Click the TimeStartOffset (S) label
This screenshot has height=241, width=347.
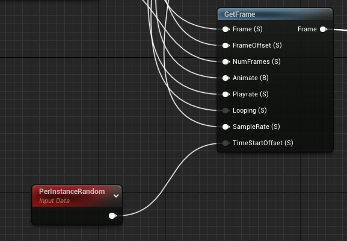[x=263, y=143]
